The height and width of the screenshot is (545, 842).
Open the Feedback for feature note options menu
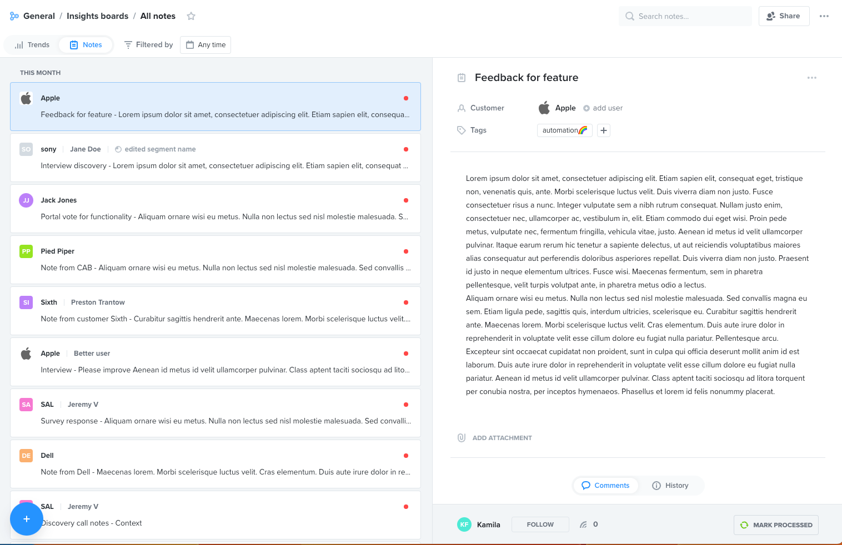pos(812,78)
